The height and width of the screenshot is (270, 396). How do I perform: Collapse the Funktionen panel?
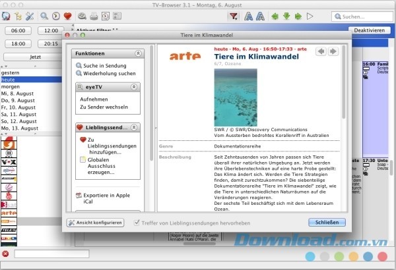click(138, 53)
